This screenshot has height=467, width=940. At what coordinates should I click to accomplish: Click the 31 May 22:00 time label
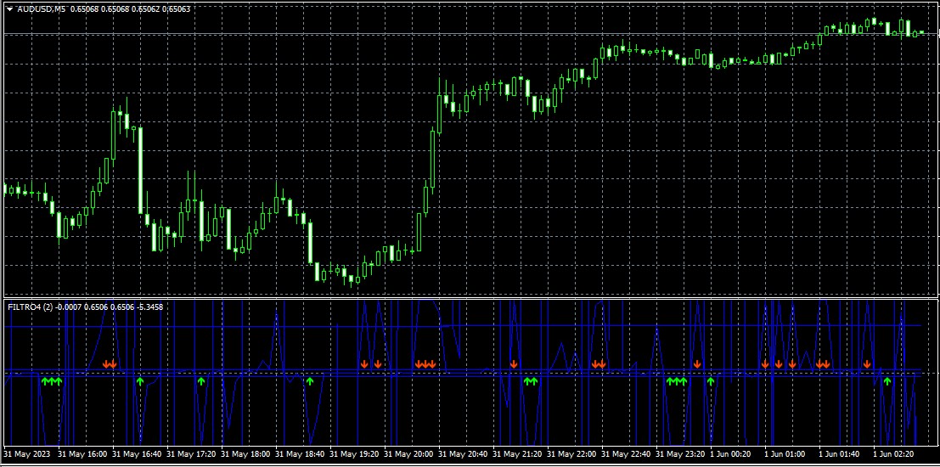coord(572,454)
